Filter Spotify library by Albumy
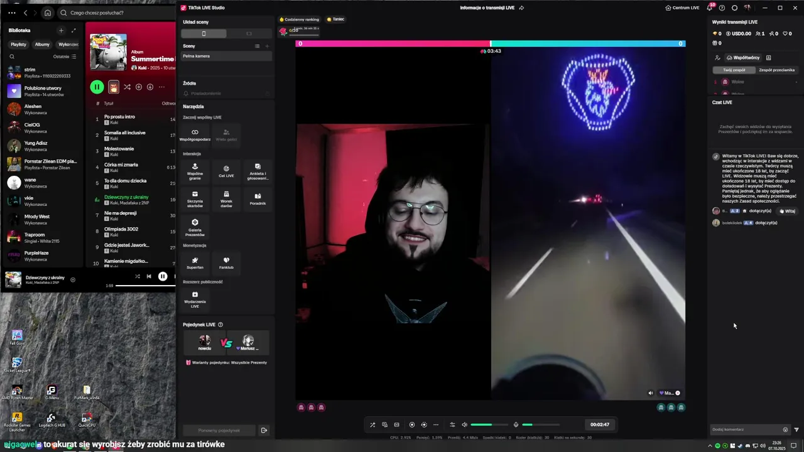The height and width of the screenshot is (452, 804). pyautogui.click(x=42, y=45)
